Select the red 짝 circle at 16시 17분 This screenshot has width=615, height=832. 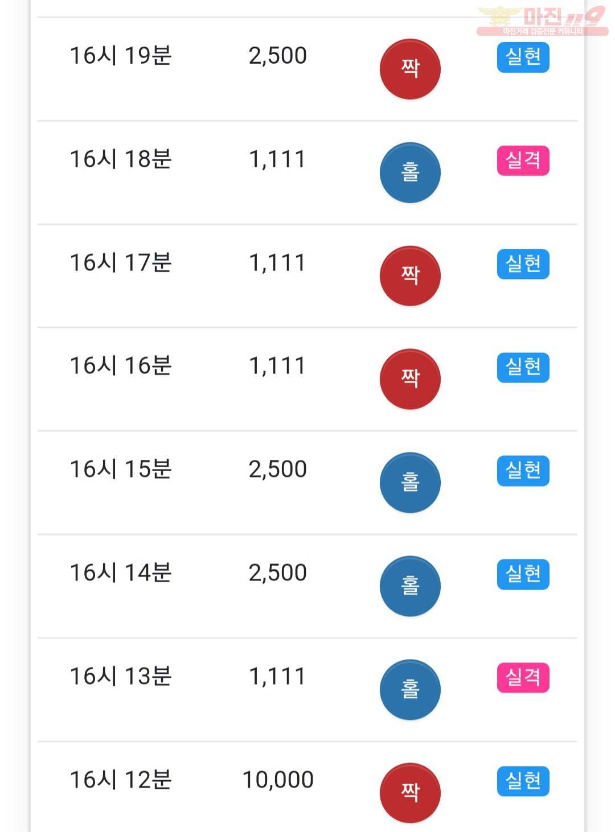click(x=410, y=276)
